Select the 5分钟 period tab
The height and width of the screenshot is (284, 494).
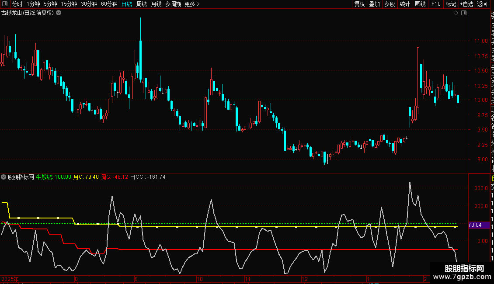click(50, 4)
